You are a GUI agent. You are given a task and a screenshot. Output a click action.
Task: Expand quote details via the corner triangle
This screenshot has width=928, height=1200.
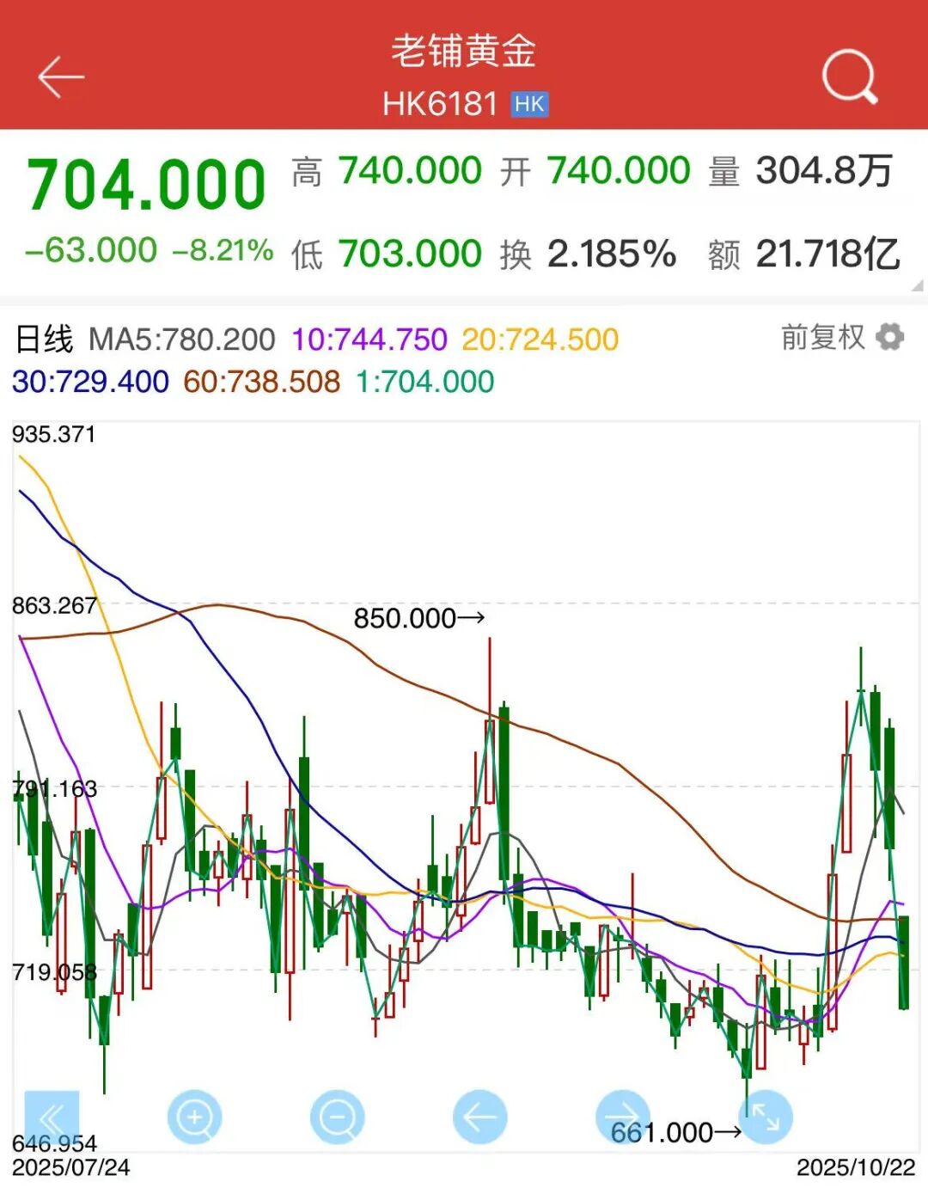coord(917,285)
